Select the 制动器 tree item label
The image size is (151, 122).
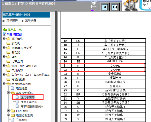tap(16, 52)
